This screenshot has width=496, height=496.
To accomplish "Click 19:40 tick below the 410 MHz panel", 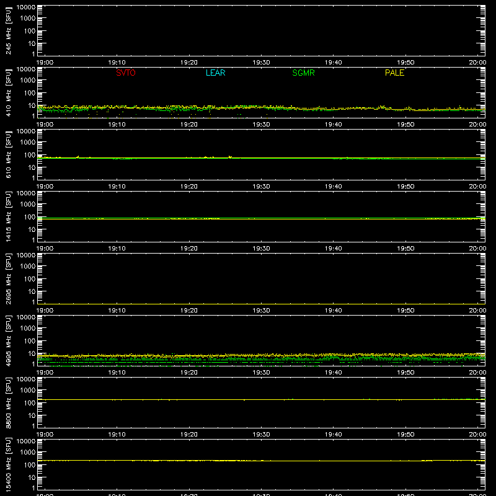I will [333, 125].
